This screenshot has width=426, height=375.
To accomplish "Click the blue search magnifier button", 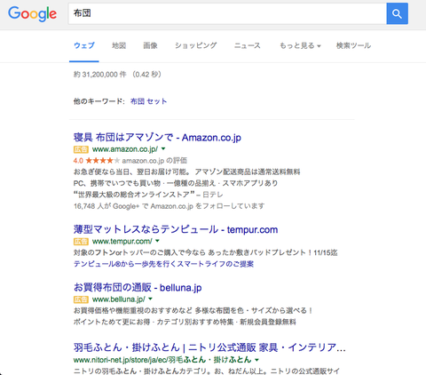I will [397, 13].
